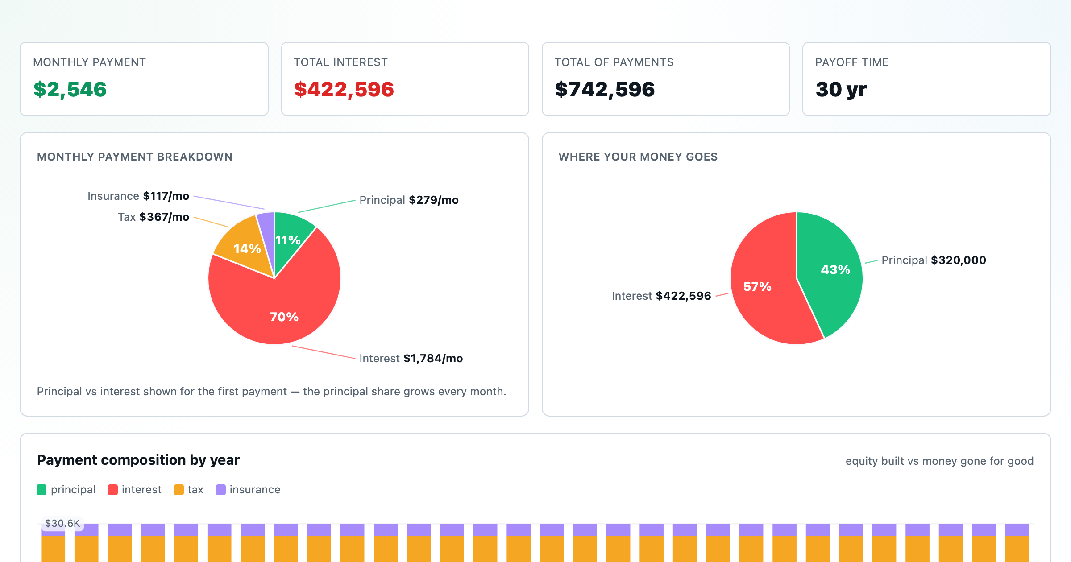Click the Payoff Time 30 yr card
Viewport: 1071px width, 562px height.
coord(927,79)
